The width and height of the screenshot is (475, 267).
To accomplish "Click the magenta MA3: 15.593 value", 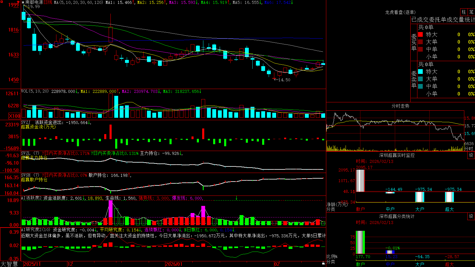I will click(182, 2).
